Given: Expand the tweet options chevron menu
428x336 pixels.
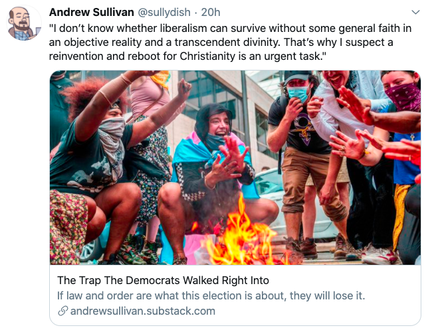Looking at the screenshot, I should point(415,12).
